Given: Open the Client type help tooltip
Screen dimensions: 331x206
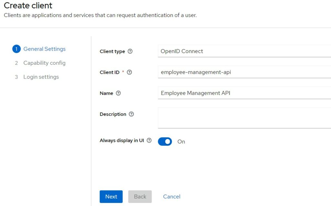Looking at the screenshot, I should (x=130, y=51).
